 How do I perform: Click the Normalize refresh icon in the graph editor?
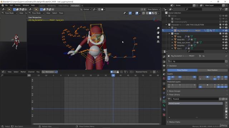(57, 72)
